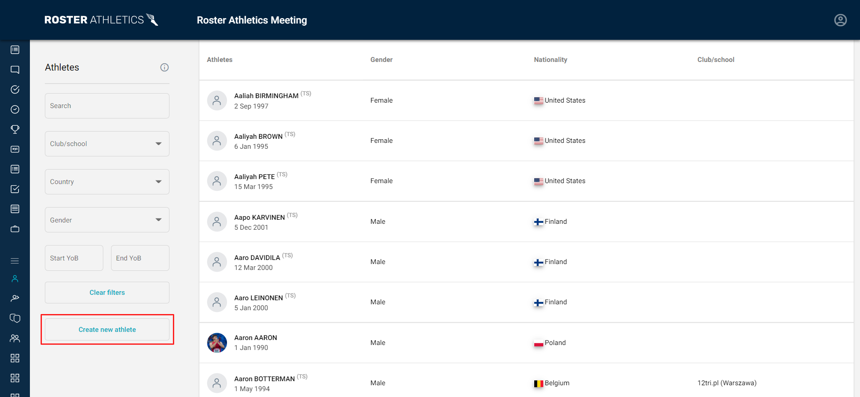This screenshot has width=860, height=397.
Task: Expand the Club/school filter dropdown
Action: 107,144
